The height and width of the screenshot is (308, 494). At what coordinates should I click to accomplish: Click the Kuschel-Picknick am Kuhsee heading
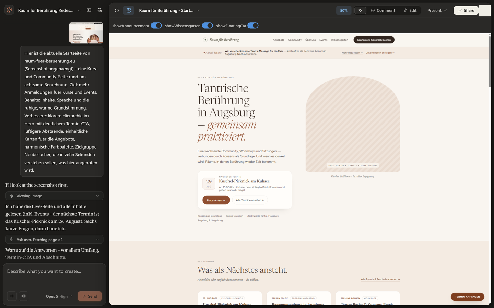pos(244,181)
